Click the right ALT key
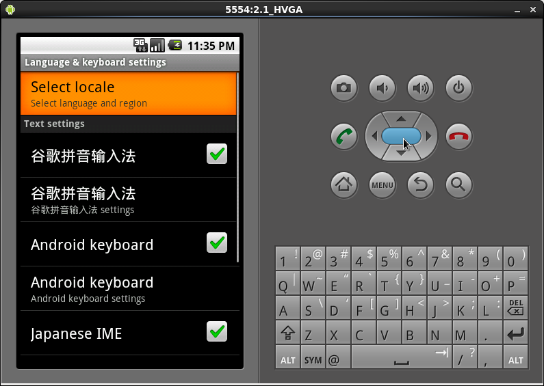 click(515, 357)
